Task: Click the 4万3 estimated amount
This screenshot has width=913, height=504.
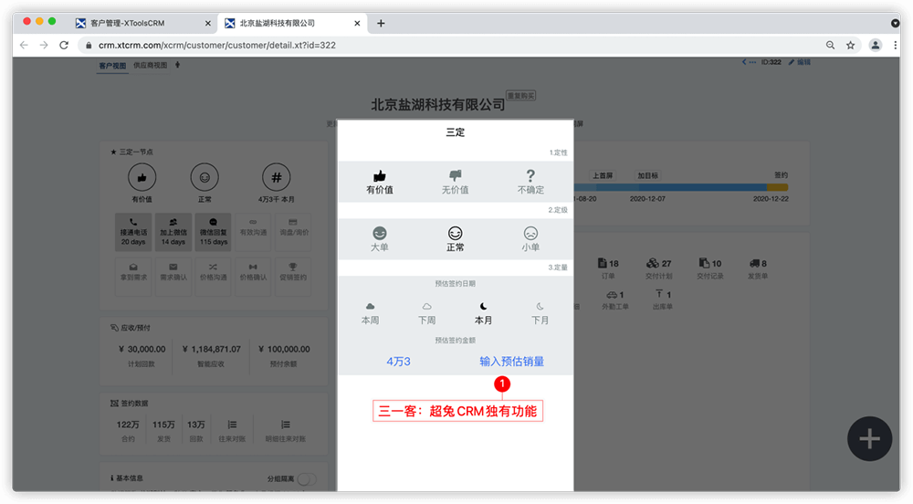Action: pos(398,362)
